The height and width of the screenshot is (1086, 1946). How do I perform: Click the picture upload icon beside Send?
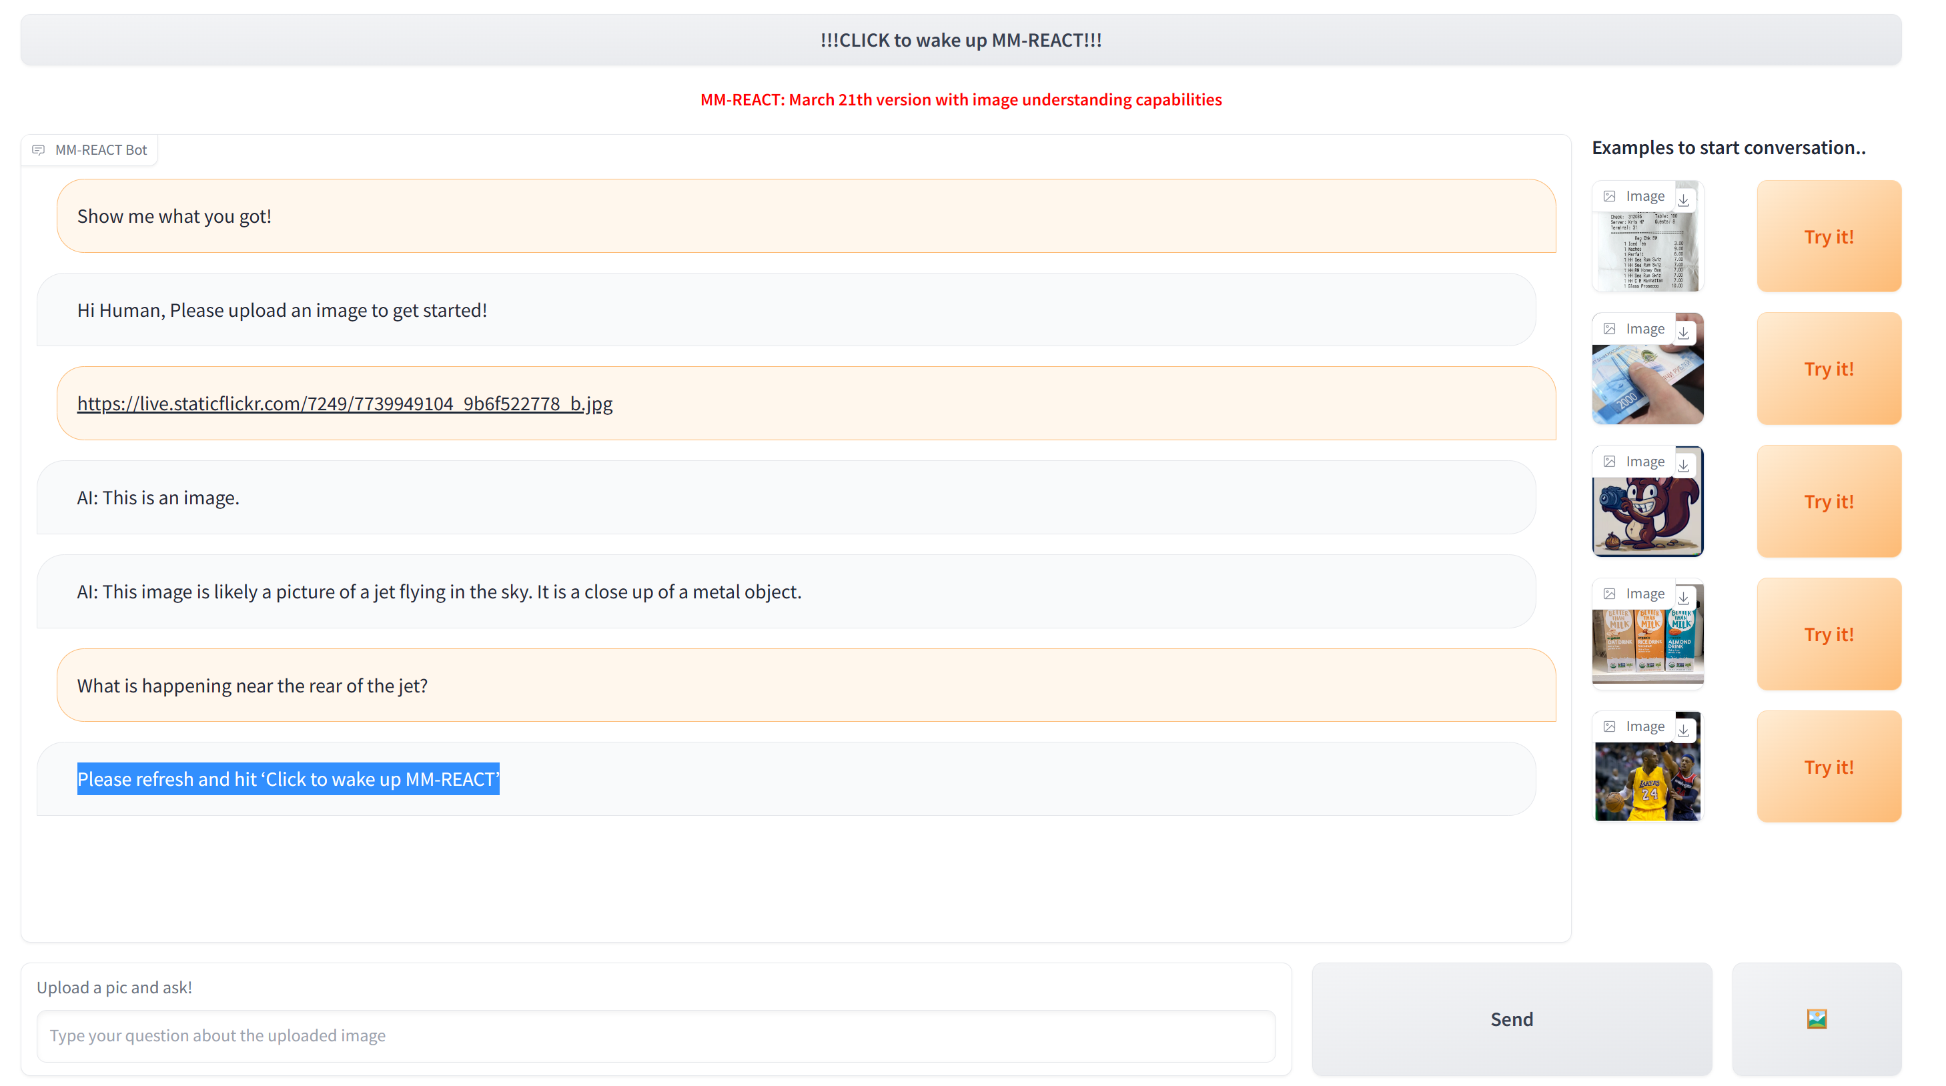(1817, 1018)
